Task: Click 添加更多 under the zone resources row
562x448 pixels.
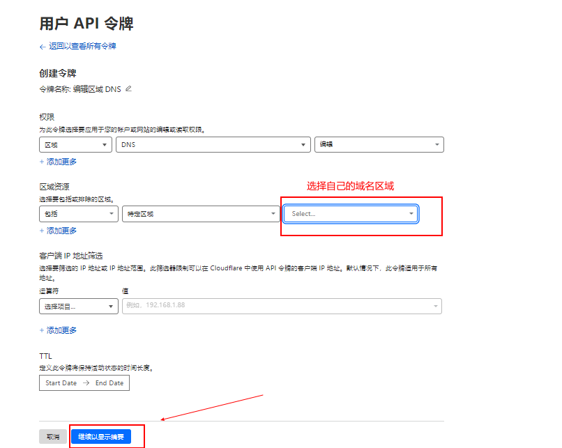Action: (x=58, y=231)
